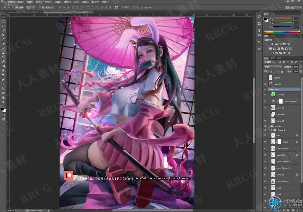Collapse the nezuko layer group

(269, 126)
